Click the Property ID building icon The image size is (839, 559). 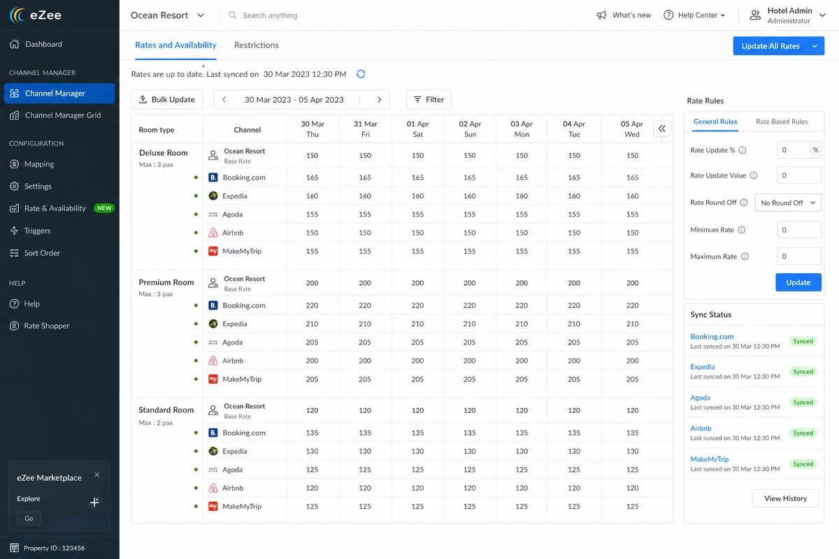click(x=14, y=548)
